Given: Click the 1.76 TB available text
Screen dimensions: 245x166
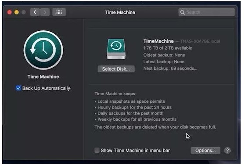Looking at the screenshot, I should tap(168, 48).
